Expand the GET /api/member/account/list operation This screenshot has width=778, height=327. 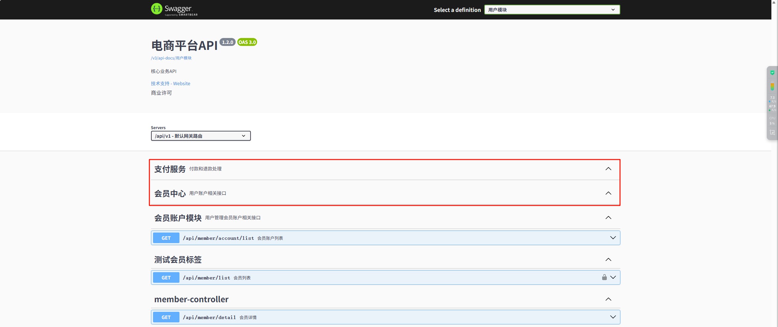click(613, 238)
